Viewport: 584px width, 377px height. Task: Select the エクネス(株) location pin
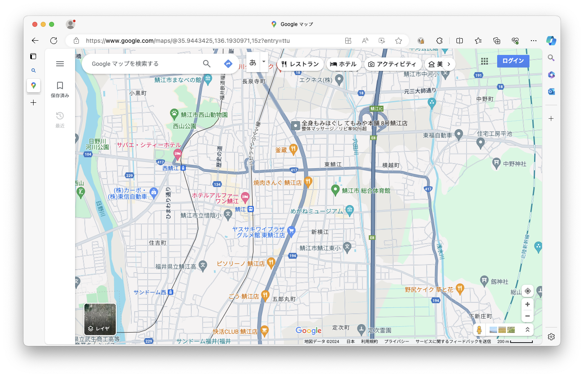[339, 79]
